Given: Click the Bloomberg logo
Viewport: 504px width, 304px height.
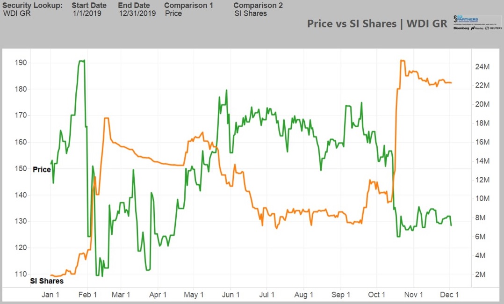Looking at the screenshot, I should pyautogui.click(x=462, y=29).
